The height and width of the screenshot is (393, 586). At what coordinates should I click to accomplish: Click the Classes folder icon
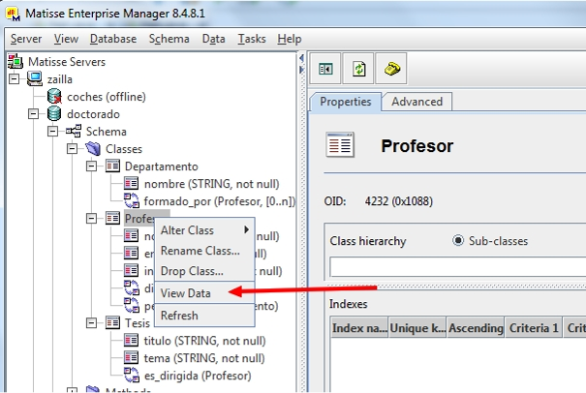pyautogui.click(x=93, y=149)
